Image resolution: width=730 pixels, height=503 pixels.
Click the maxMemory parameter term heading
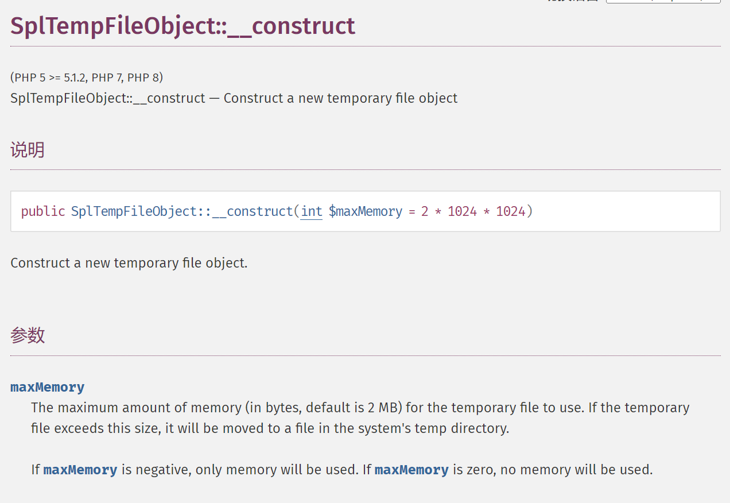[x=47, y=387]
